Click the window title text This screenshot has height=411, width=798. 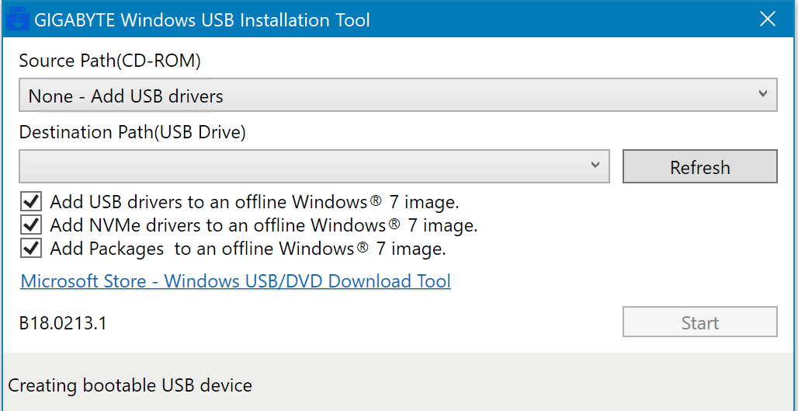coord(202,20)
